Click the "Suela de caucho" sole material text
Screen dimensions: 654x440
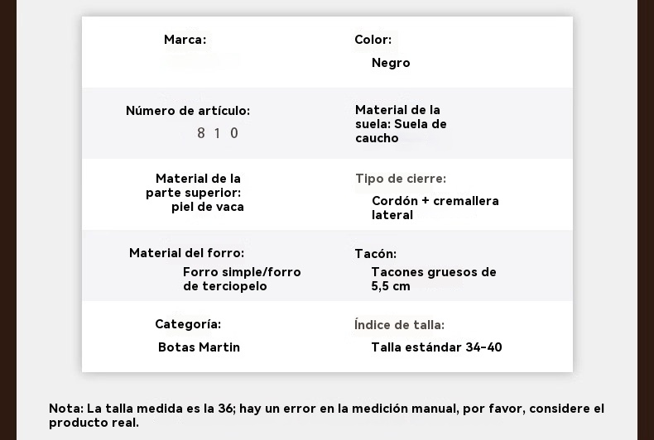(402, 132)
